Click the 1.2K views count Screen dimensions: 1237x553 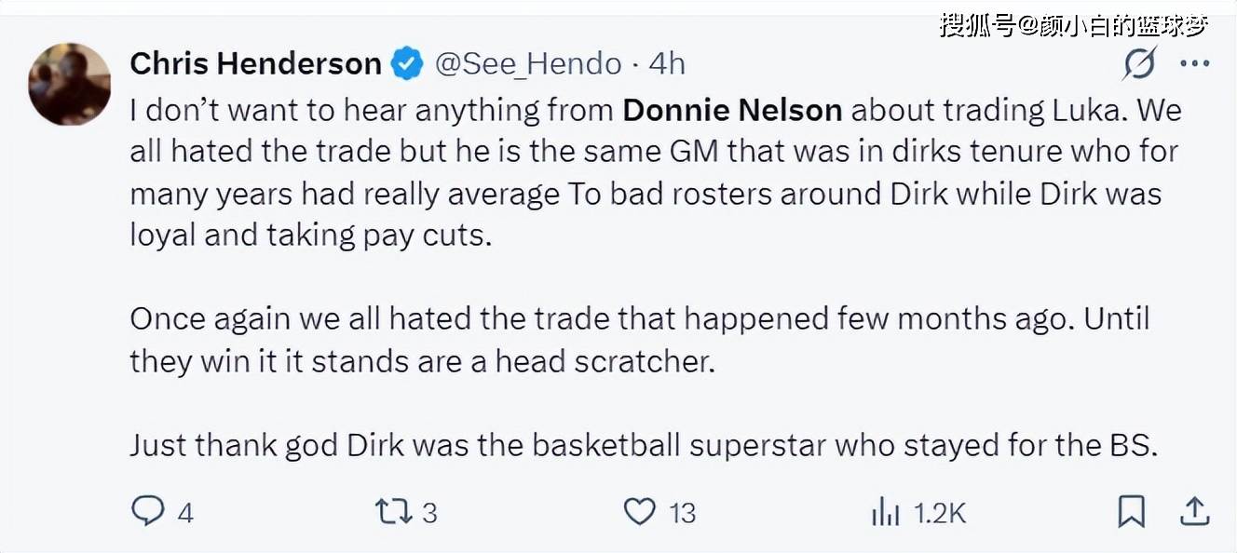coord(939,513)
